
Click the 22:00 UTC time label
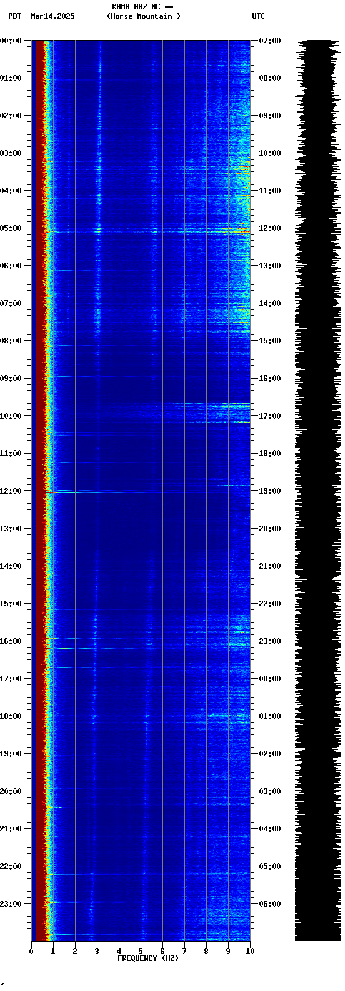270,604
